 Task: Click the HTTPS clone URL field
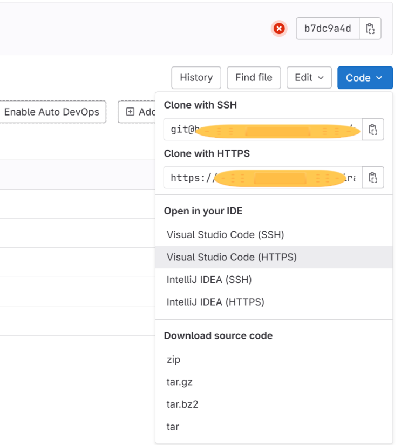263,178
